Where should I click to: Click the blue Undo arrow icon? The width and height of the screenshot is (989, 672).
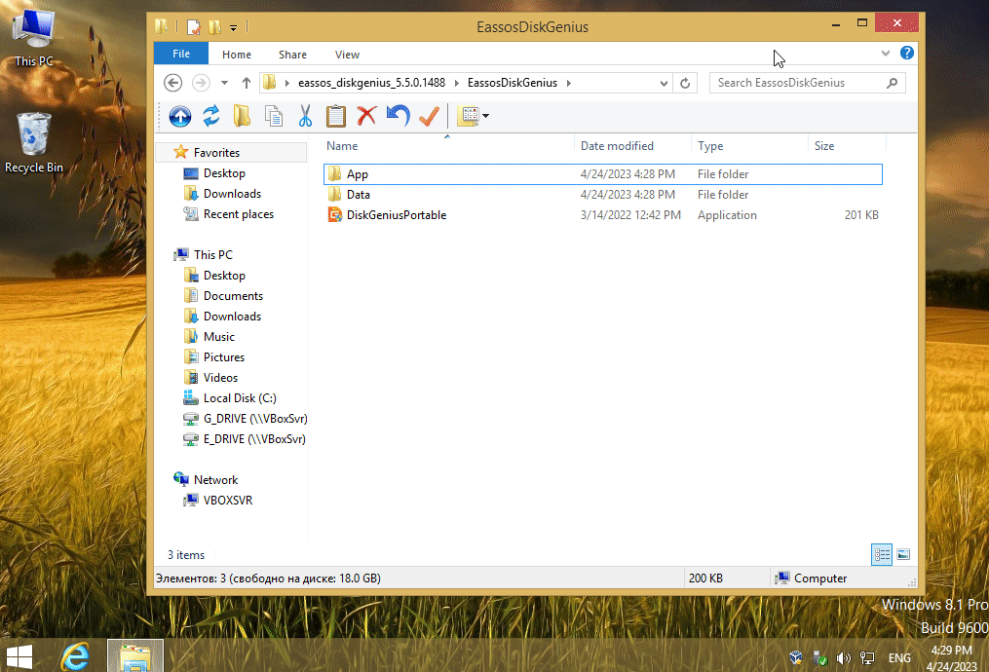[x=398, y=116]
